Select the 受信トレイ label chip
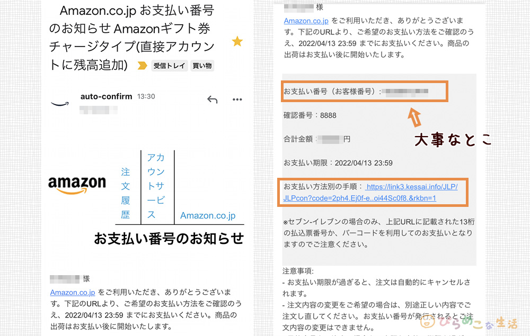 pos(169,66)
